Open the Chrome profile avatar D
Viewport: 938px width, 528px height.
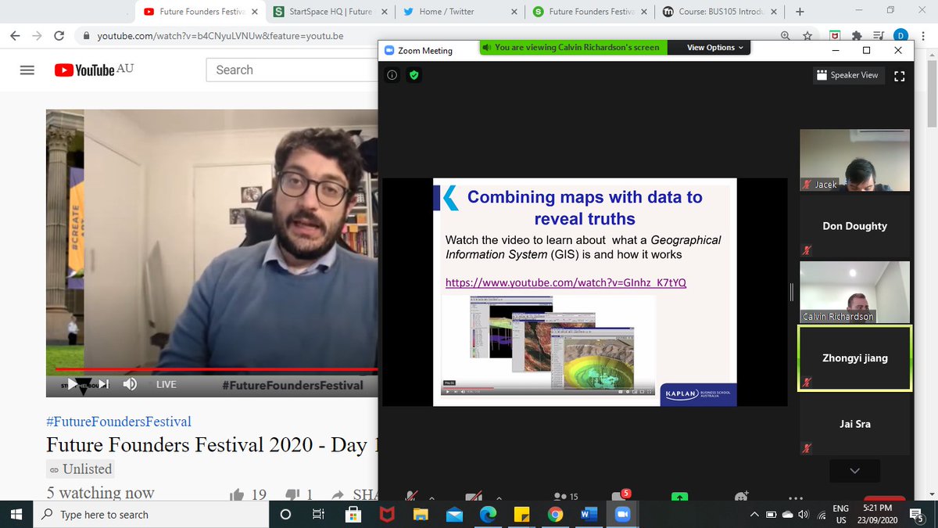901,36
